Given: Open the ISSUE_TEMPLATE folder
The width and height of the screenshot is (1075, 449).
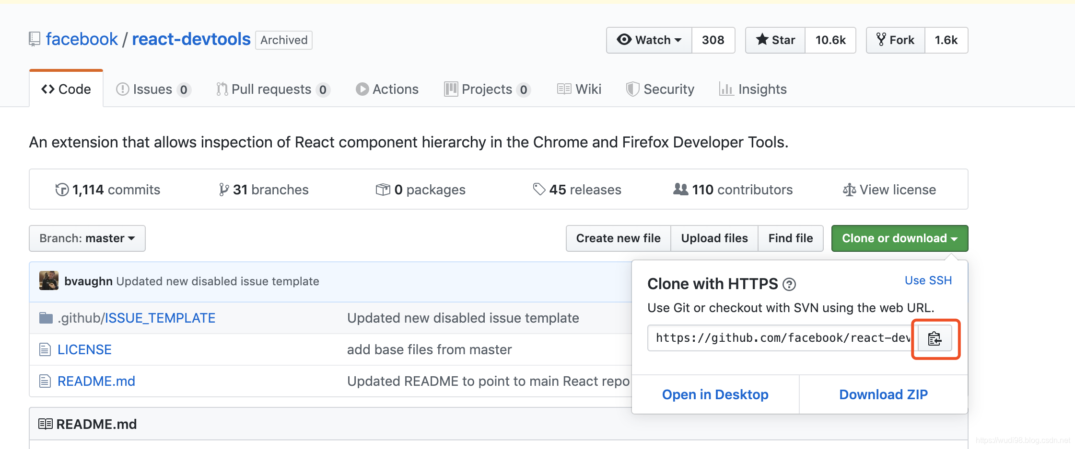Looking at the screenshot, I should pos(160,318).
